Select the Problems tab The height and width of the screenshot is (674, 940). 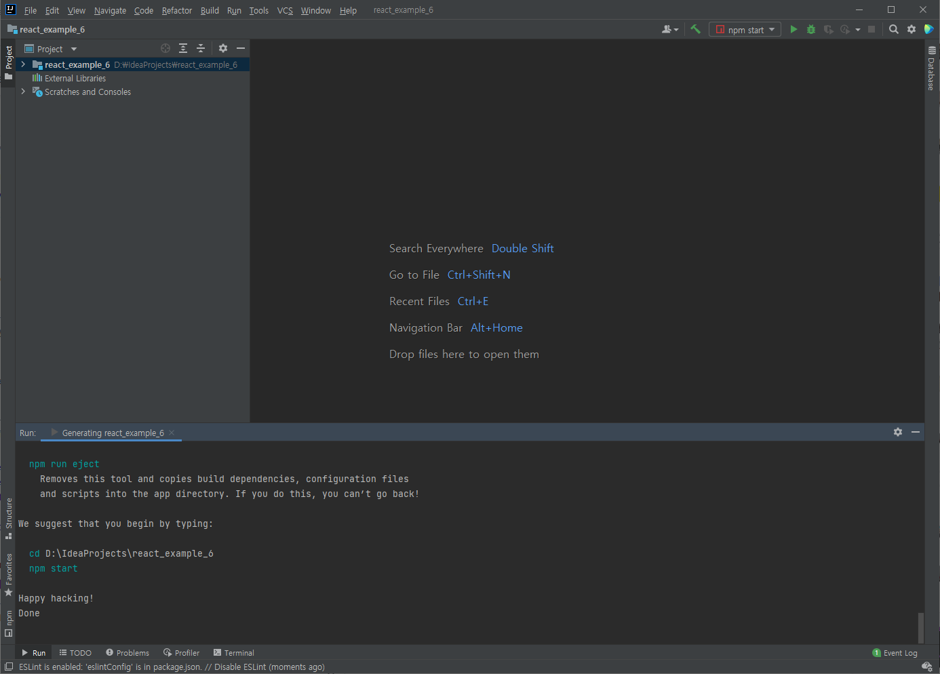click(128, 652)
